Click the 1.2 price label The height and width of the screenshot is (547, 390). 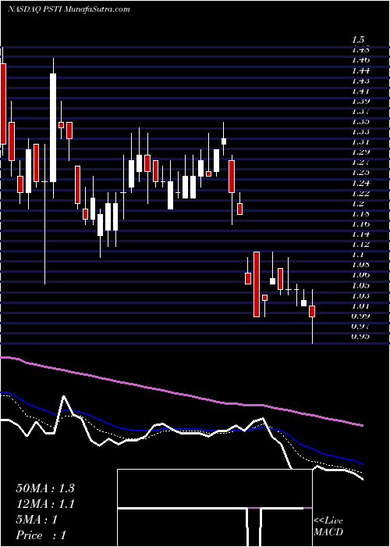358,203
